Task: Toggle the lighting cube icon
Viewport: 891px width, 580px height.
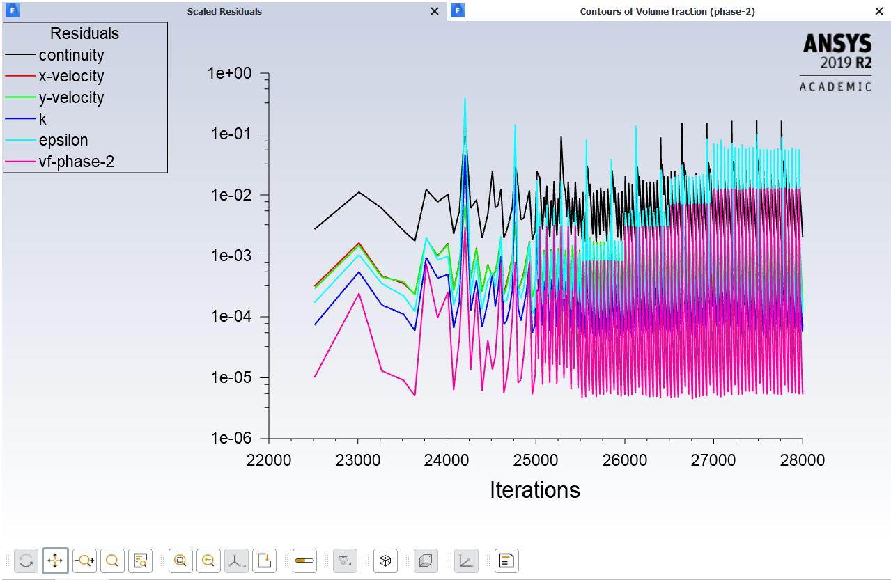Action: (x=426, y=561)
